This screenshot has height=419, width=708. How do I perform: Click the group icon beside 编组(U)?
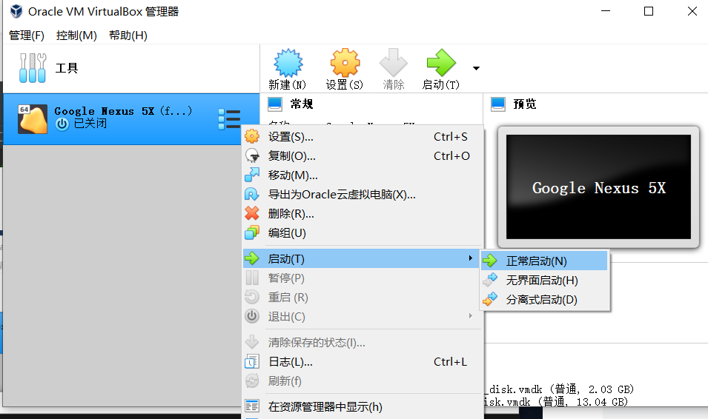tap(252, 232)
